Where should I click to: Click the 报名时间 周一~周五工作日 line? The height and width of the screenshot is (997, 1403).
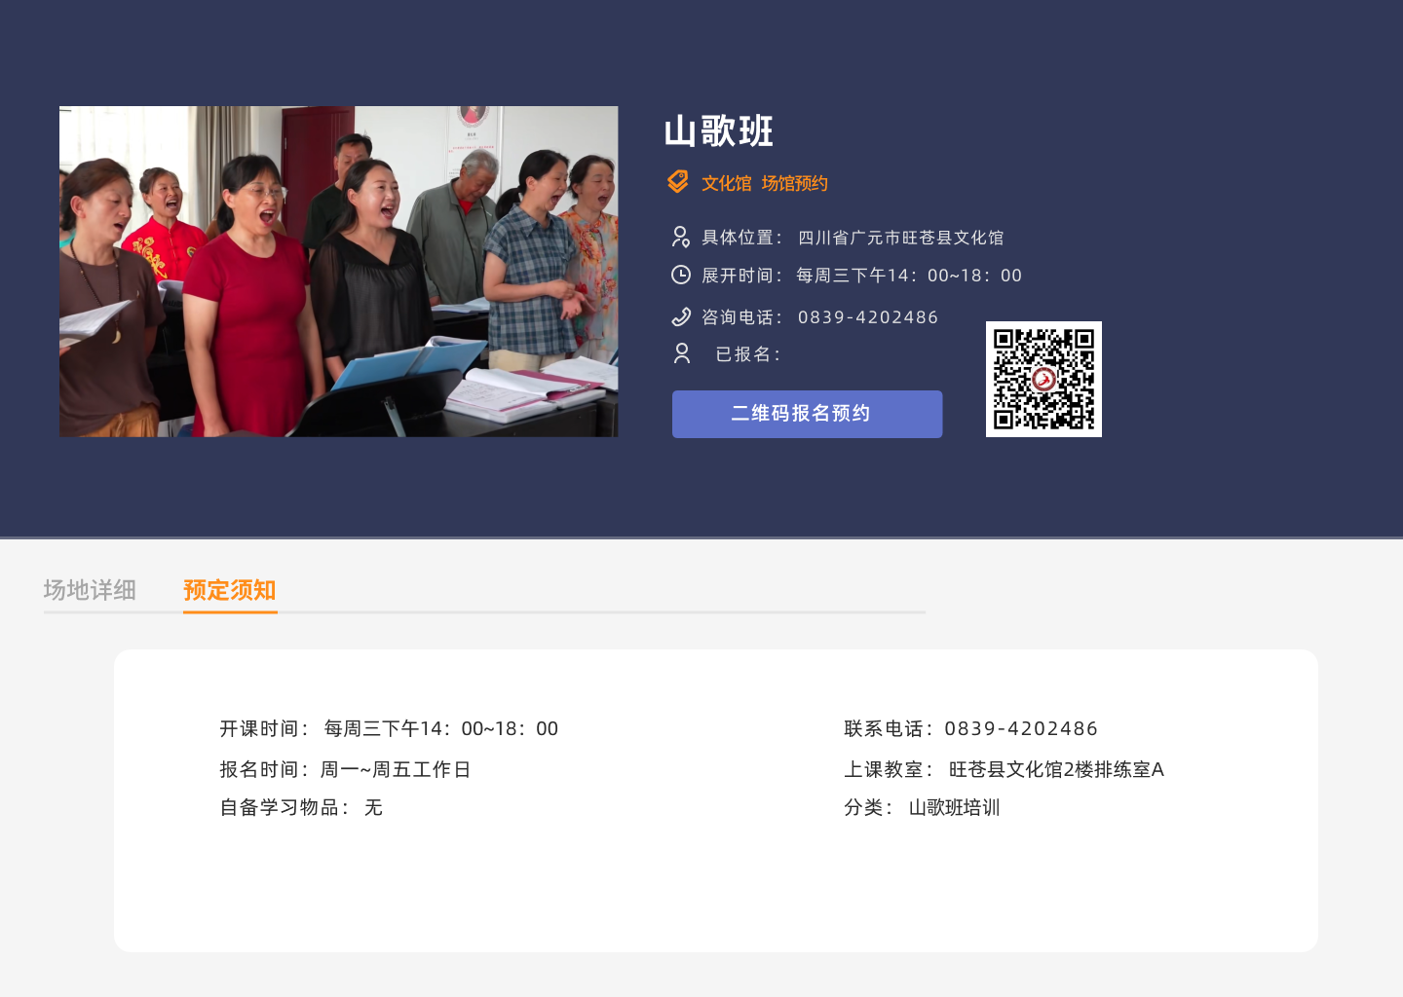click(345, 769)
